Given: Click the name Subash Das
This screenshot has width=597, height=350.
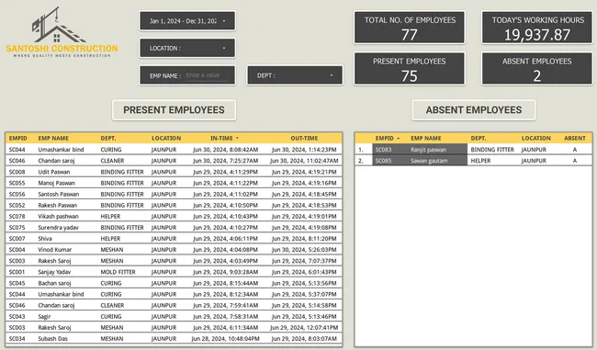Looking at the screenshot, I should point(53,339).
